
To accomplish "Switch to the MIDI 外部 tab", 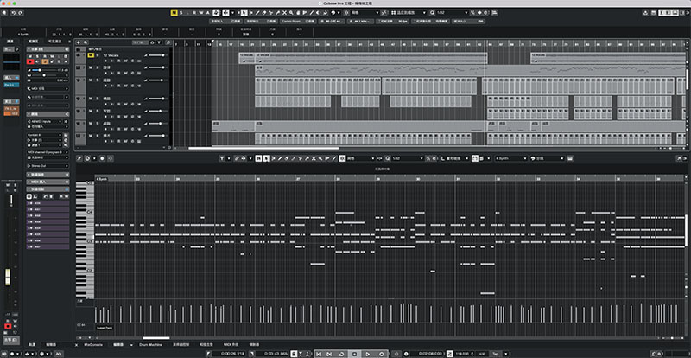I will pyautogui.click(x=231, y=344).
